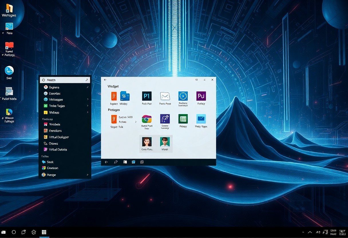Click the circular pen icon in window's bottom bar

click(x=116, y=162)
